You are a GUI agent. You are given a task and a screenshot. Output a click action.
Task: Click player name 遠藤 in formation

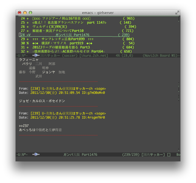(x=32, y=68)
